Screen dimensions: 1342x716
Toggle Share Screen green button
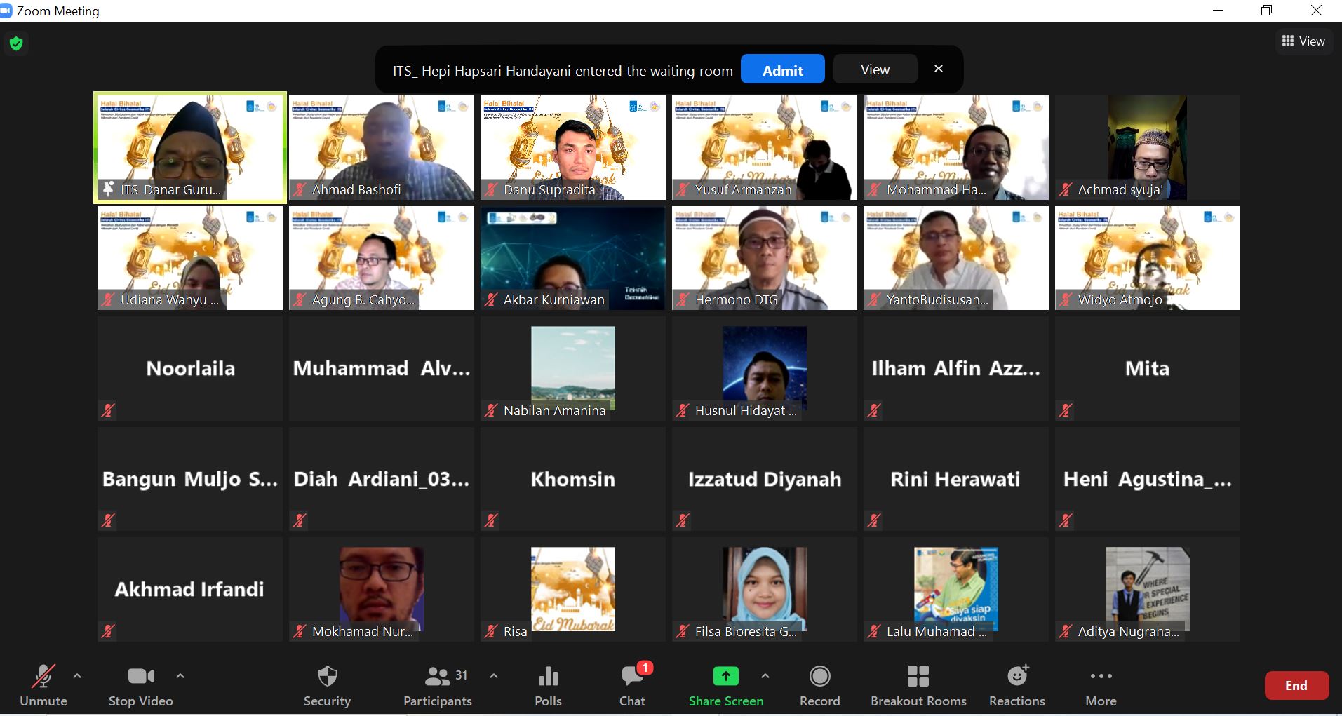coord(726,687)
